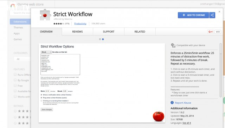Enable the By Google filter checkbox

(15, 80)
